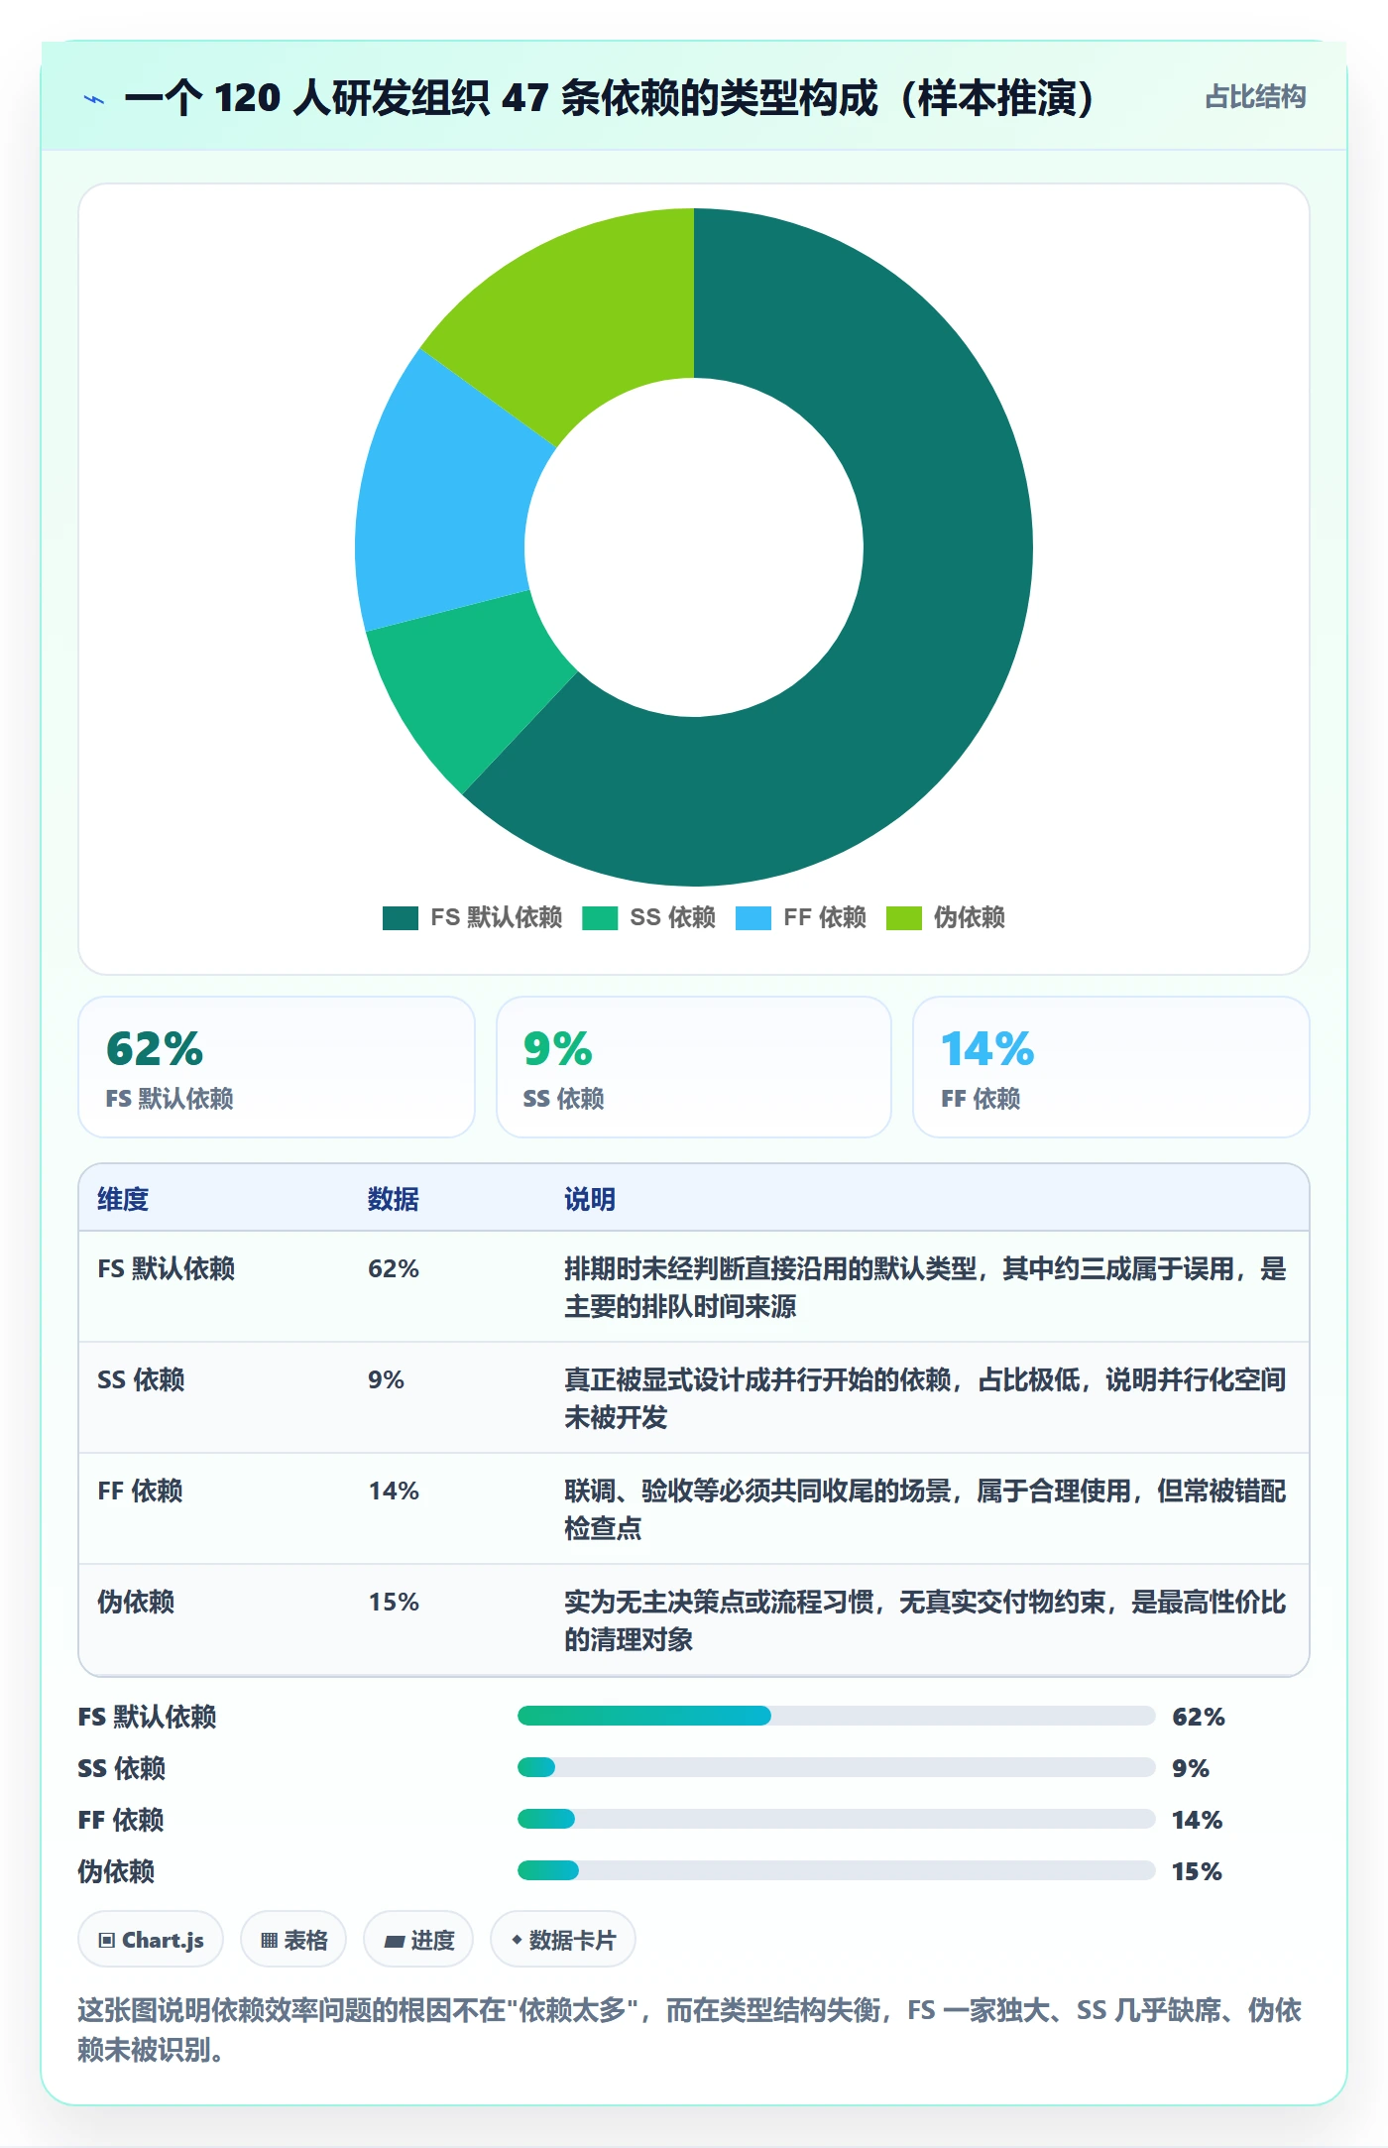This screenshot has height=2148, width=1388.
Task: Select the 表格 tag chip
Action: click(x=293, y=1940)
